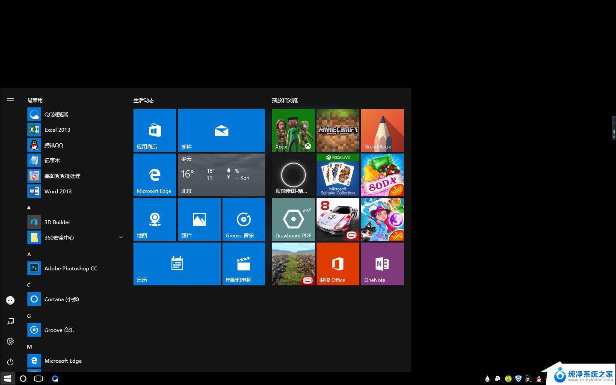616x385 pixels.
Task: Open the Candy Crush Soda tile
Action: [x=382, y=175]
